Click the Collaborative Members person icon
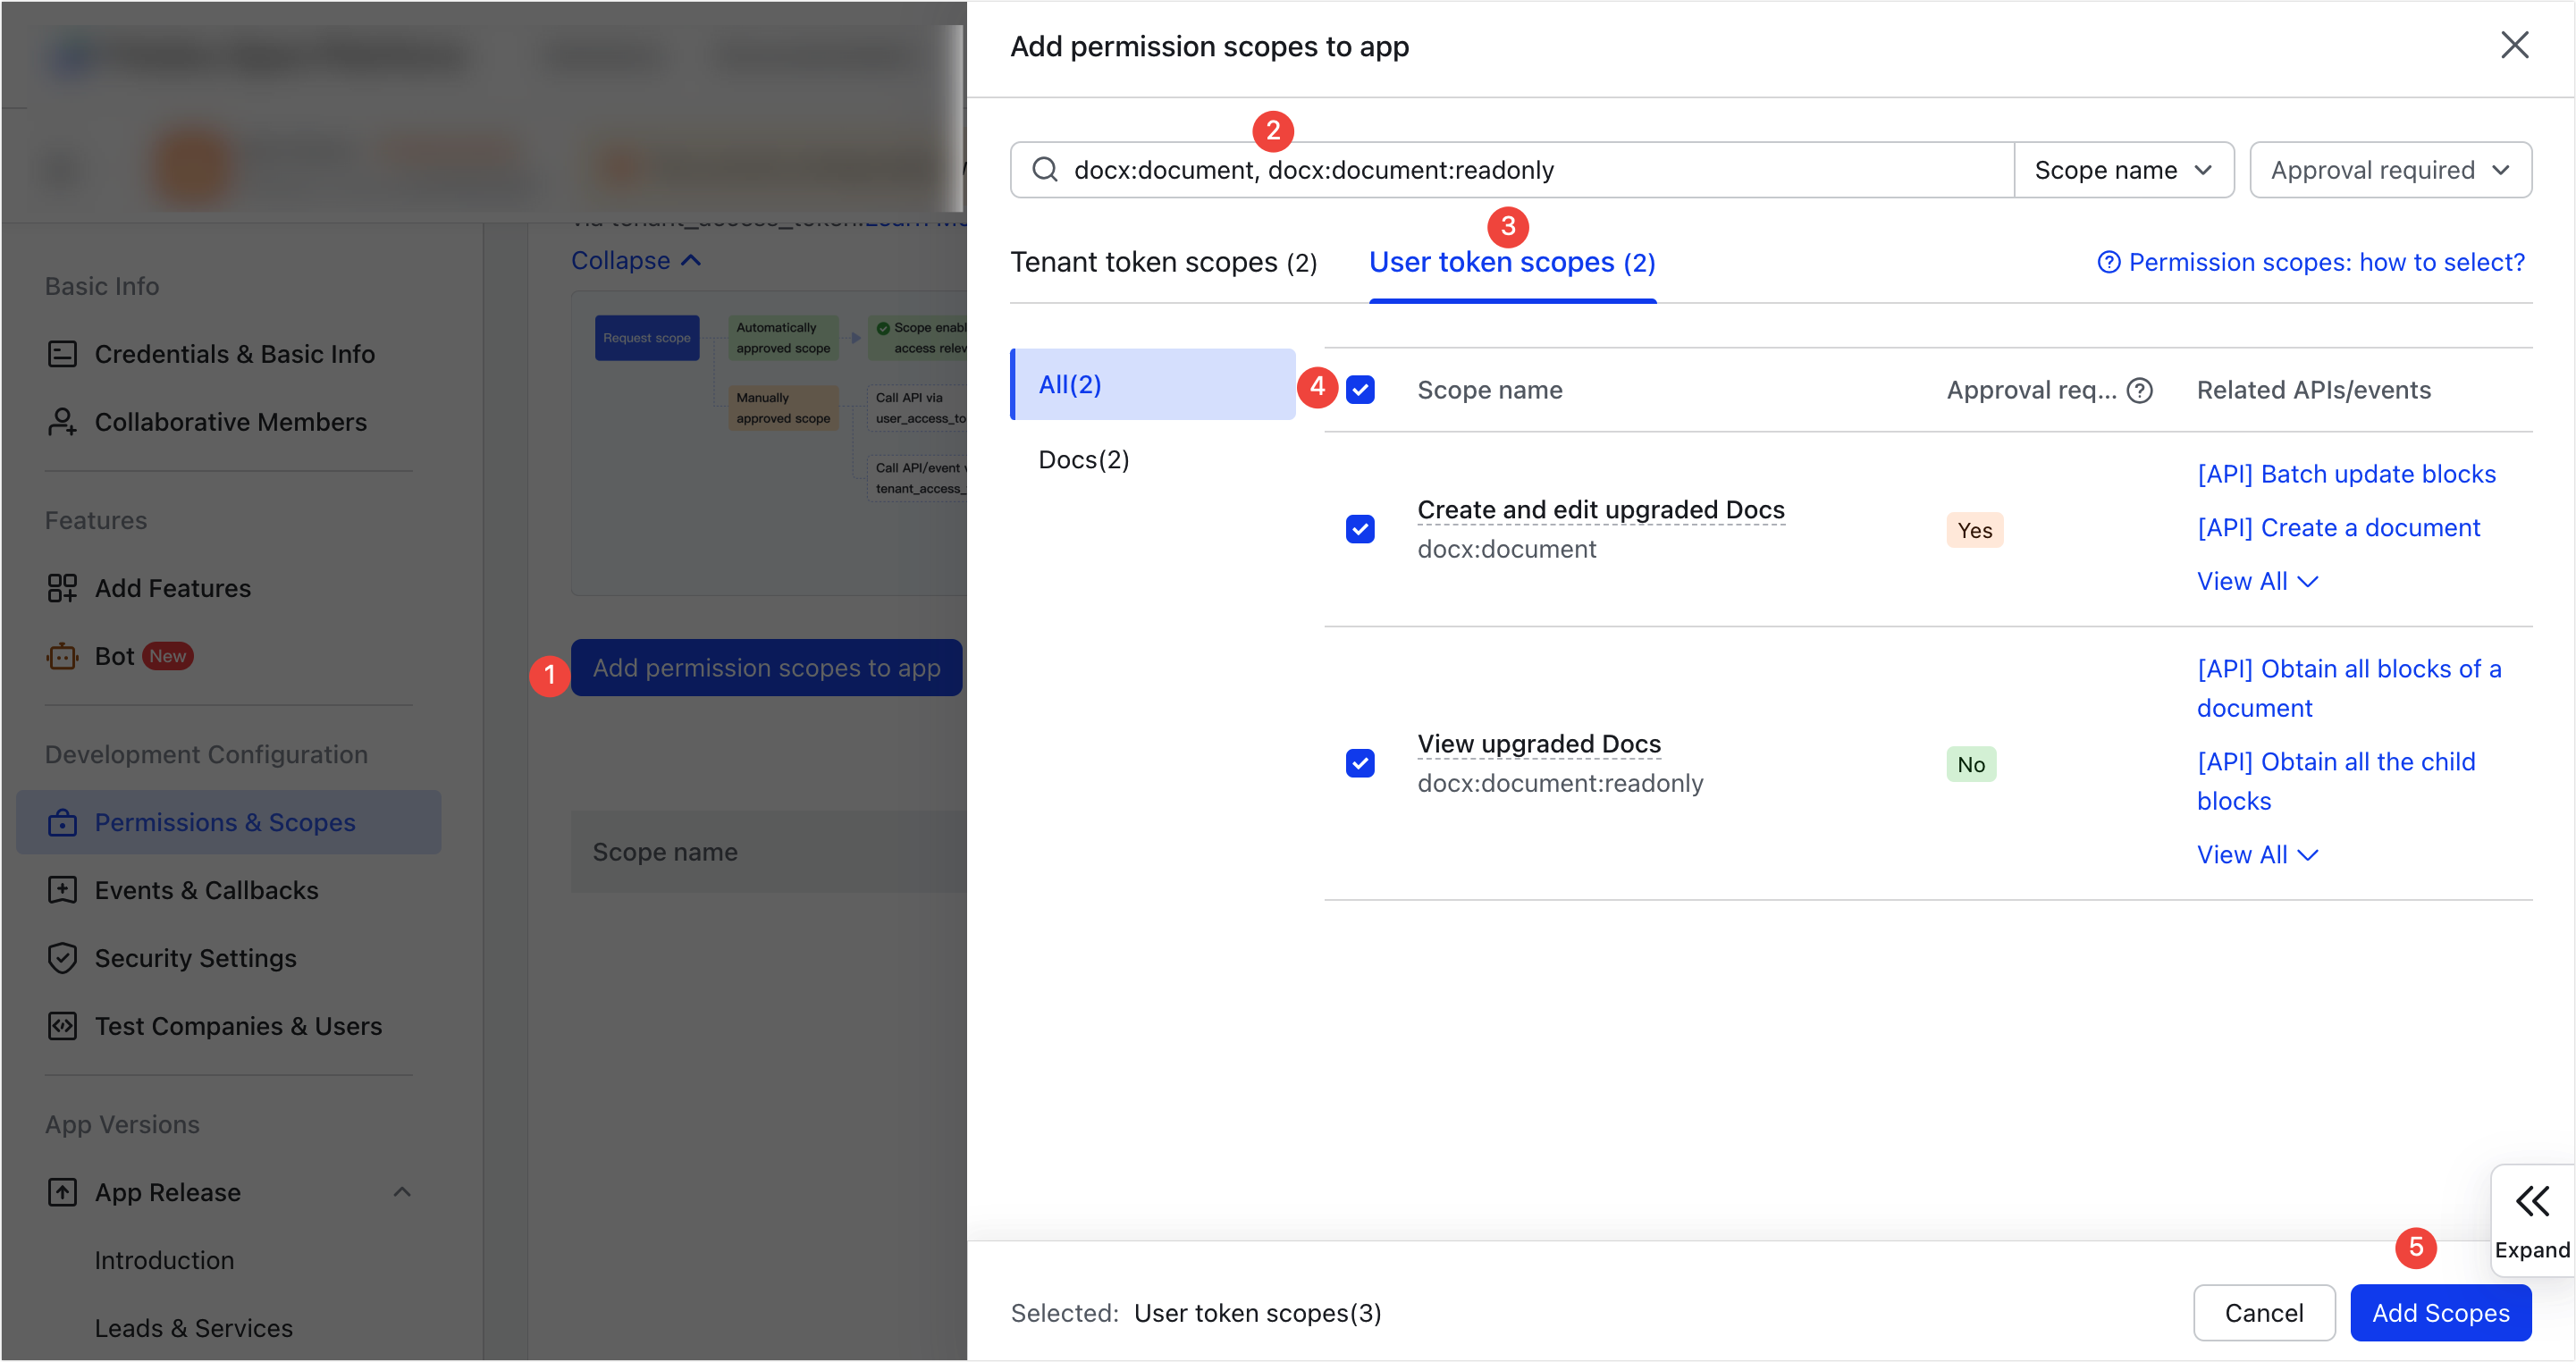The width and height of the screenshot is (2576, 1362). tap(62, 423)
